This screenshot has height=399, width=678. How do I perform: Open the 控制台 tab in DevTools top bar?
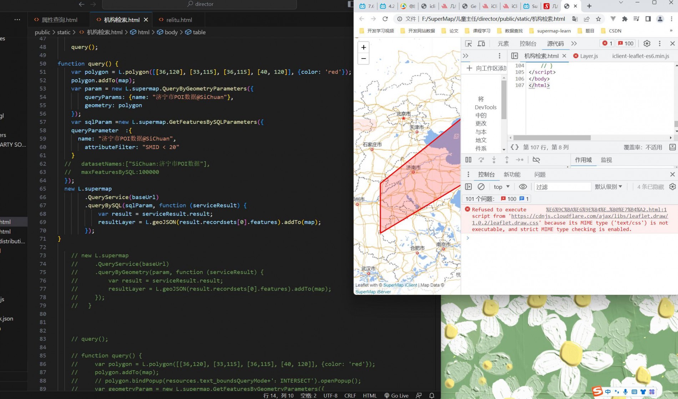(528, 44)
